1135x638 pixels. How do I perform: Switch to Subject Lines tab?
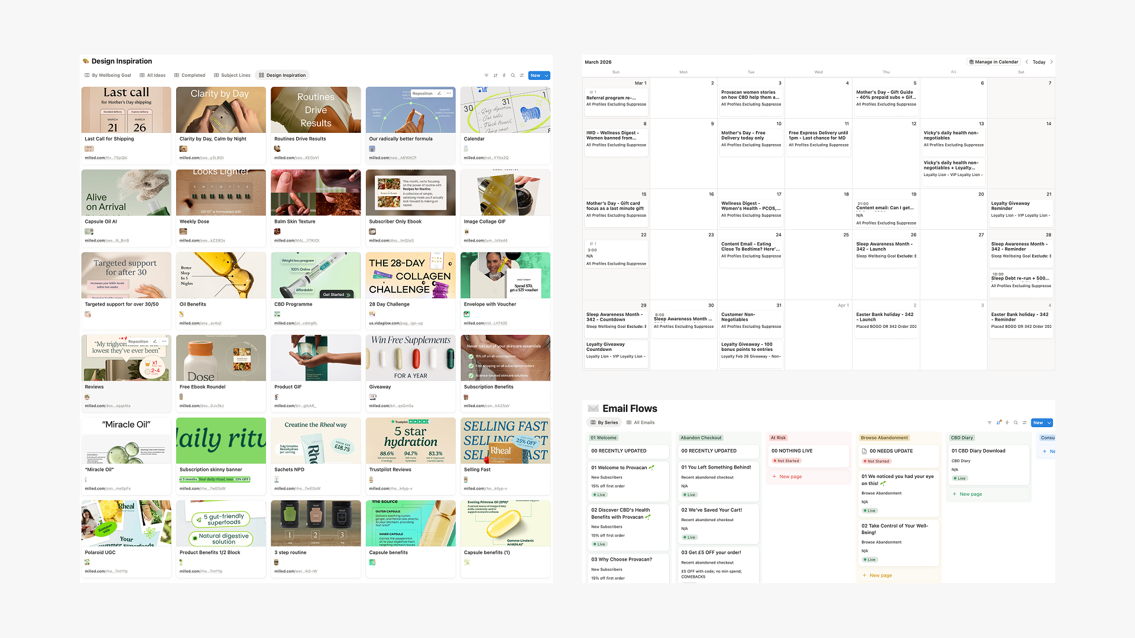pos(232,76)
